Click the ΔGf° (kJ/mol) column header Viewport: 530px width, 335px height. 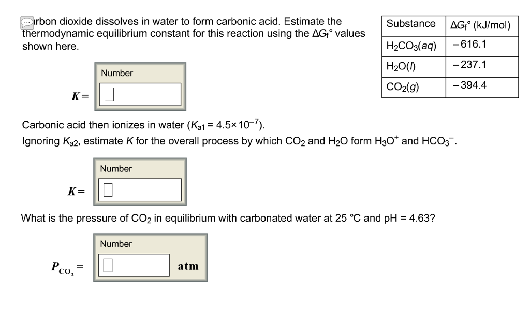(x=481, y=24)
